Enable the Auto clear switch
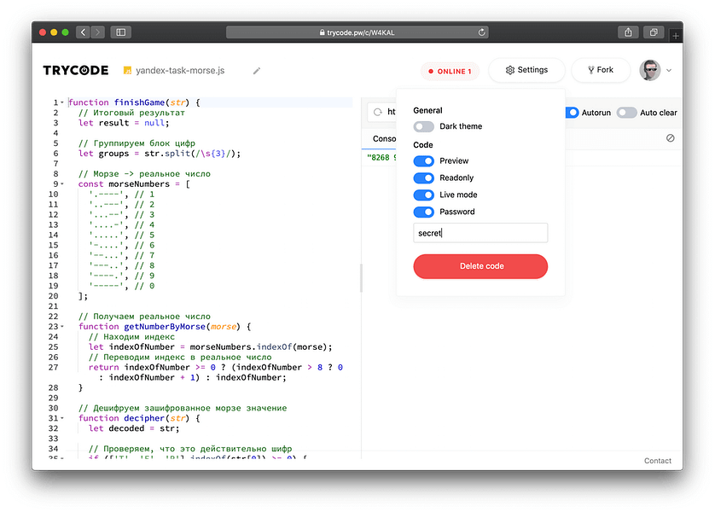 pos(626,112)
